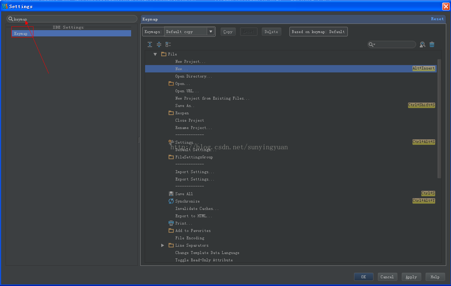The width and height of the screenshot is (451, 286).
Task: Click the floppy disk icon beside Save All
Action: 171,194
